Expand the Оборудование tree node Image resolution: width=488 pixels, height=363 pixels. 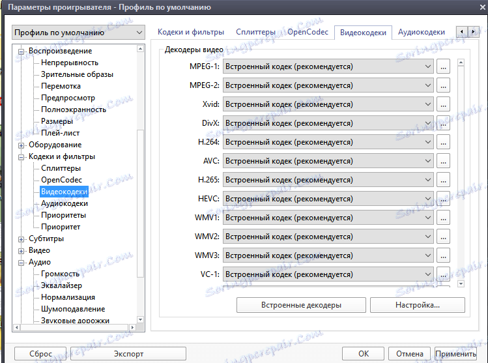point(21,145)
